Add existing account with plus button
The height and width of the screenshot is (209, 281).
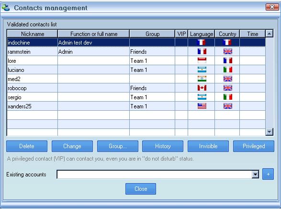point(268,174)
